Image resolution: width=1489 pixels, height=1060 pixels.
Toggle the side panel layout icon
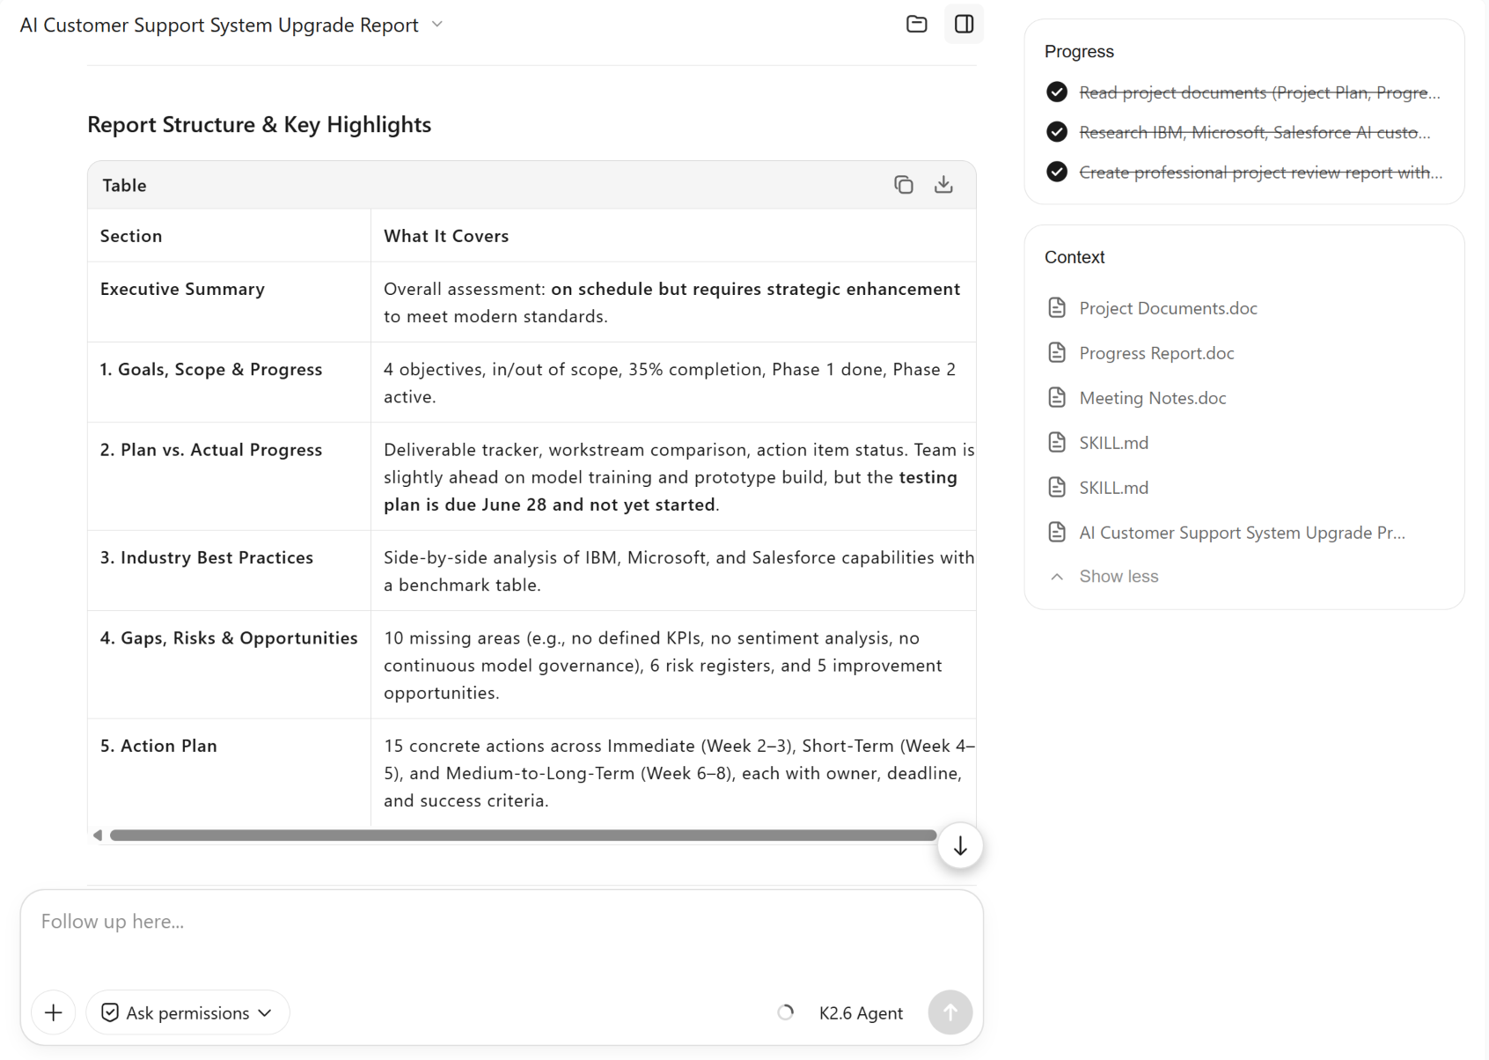[964, 24]
